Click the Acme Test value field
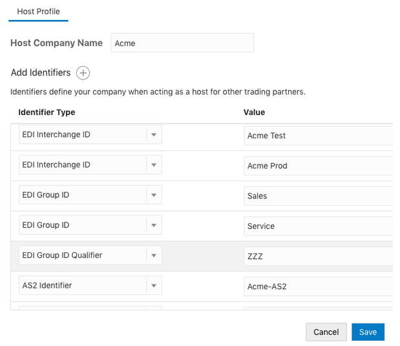The height and width of the screenshot is (346, 400). pyautogui.click(x=318, y=136)
